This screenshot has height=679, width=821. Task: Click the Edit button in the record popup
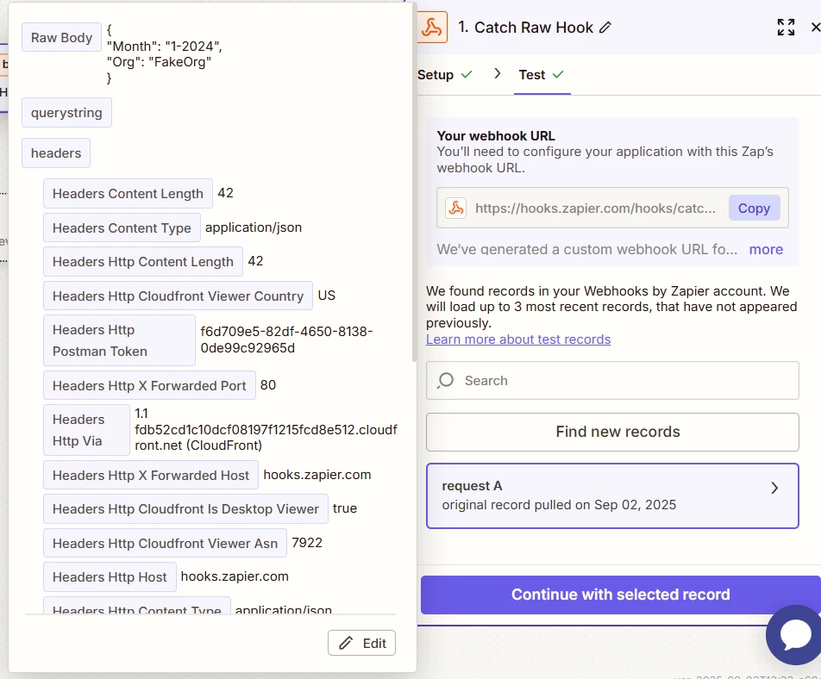tap(362, 643)
